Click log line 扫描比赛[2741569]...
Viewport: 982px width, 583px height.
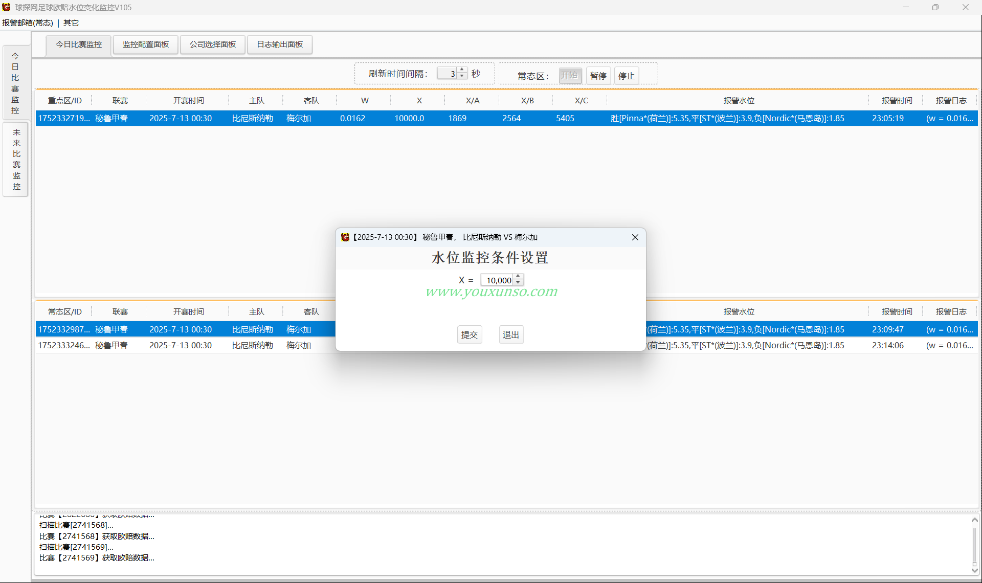[x=76, y=547]
